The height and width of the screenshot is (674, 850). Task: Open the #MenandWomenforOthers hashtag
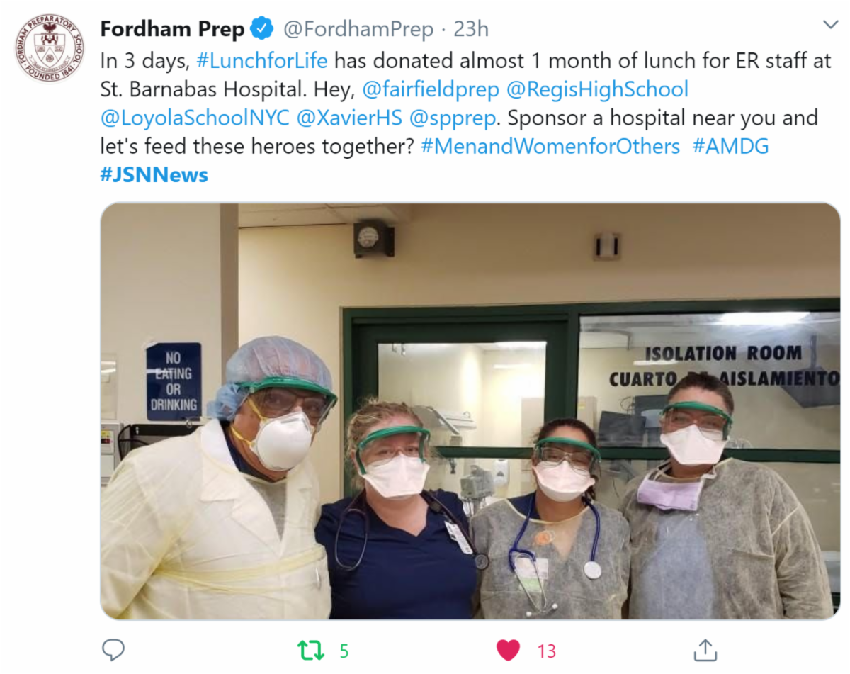click(x=550, y=146)
